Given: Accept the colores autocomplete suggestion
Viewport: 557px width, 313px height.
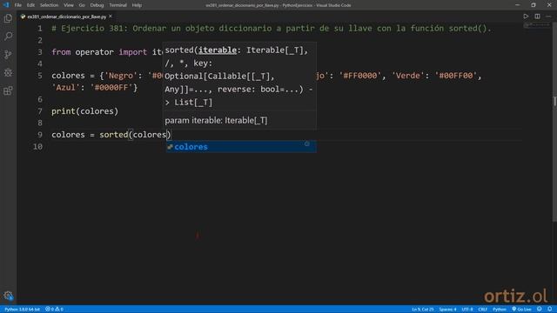Looking at the screenshot, I should click(241, 147).
